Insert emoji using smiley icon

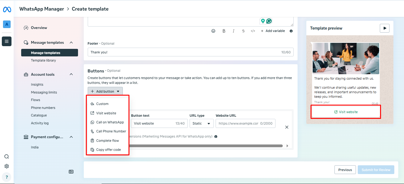pos(213,31)
